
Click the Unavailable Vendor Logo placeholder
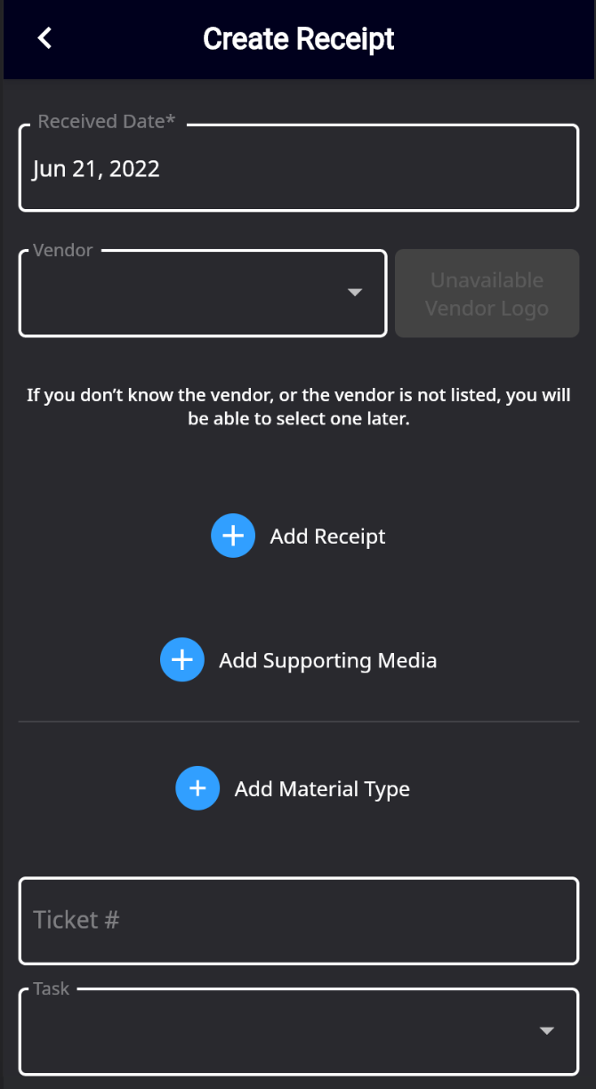tap(487, 294)
